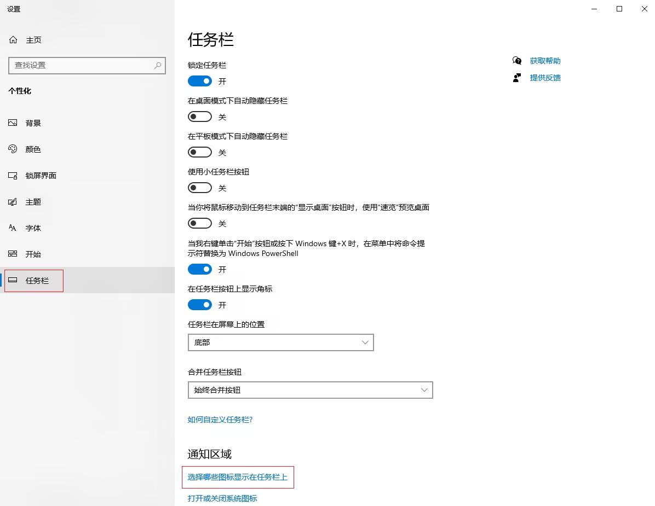
Task: Open 主题 via its brush icon
Action: point(13,202)
